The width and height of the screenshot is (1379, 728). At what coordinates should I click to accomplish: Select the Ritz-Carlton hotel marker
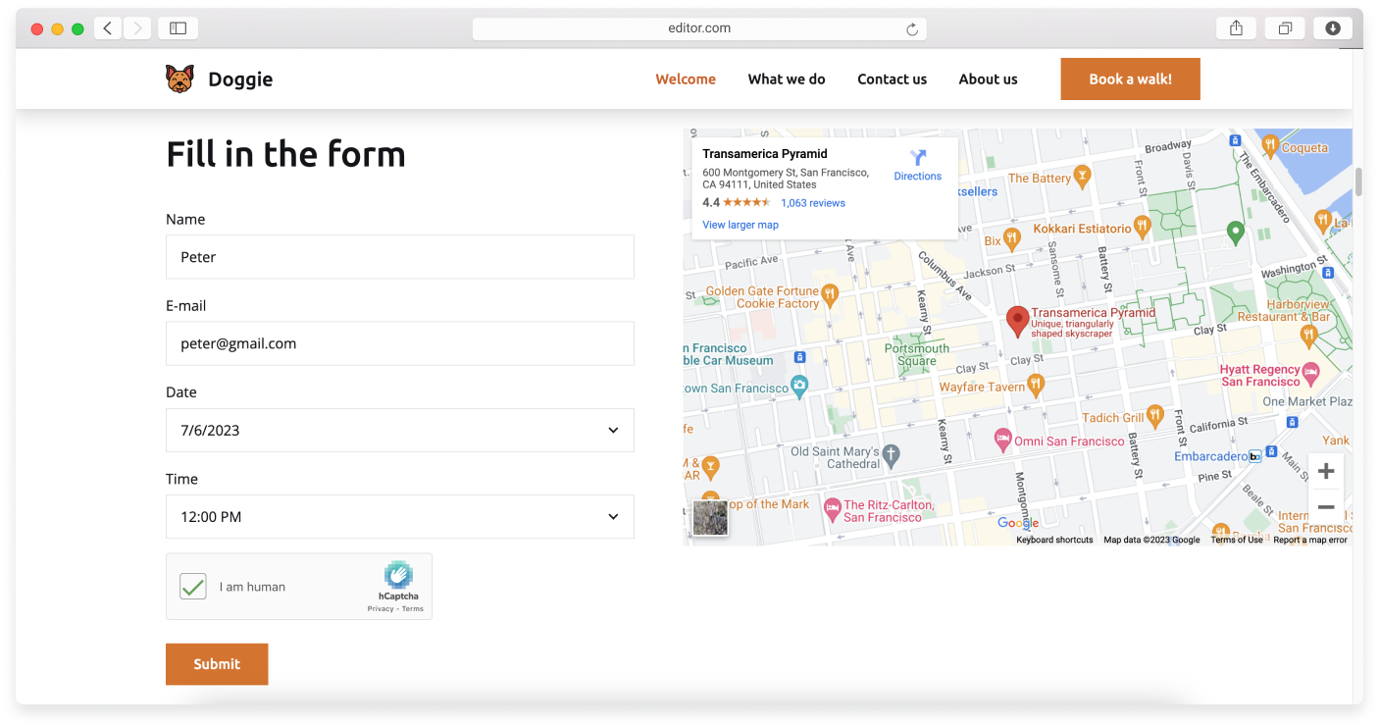[832, 508]
